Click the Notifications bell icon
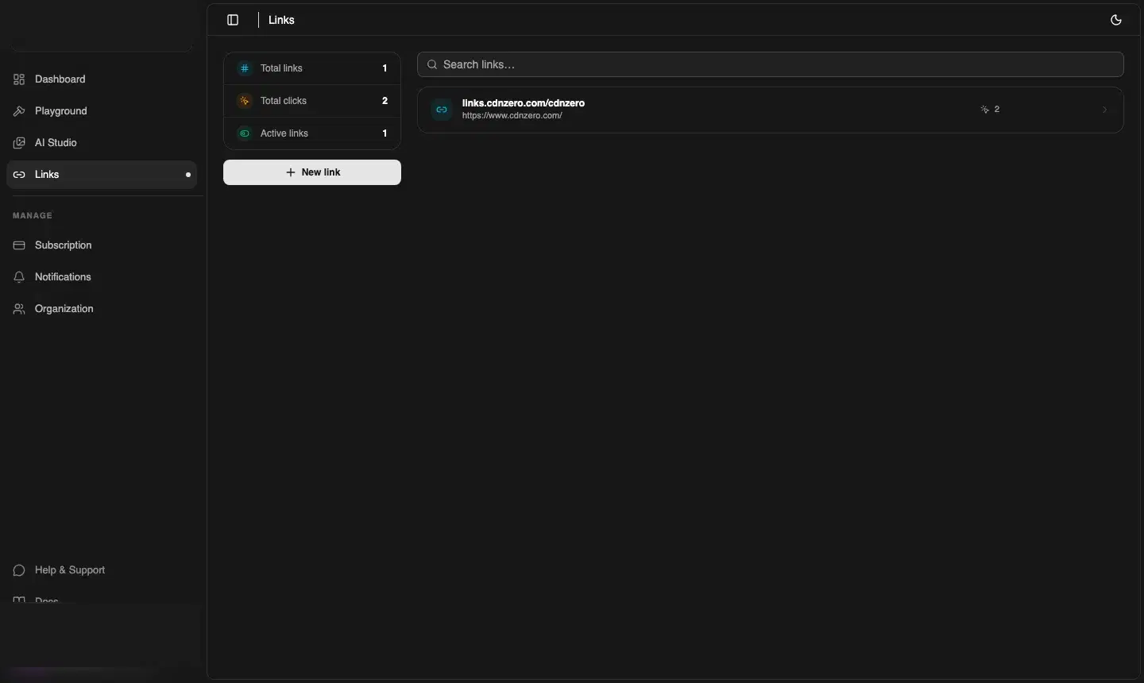The height and width of the screenshot is (683, 1144). 19,277
